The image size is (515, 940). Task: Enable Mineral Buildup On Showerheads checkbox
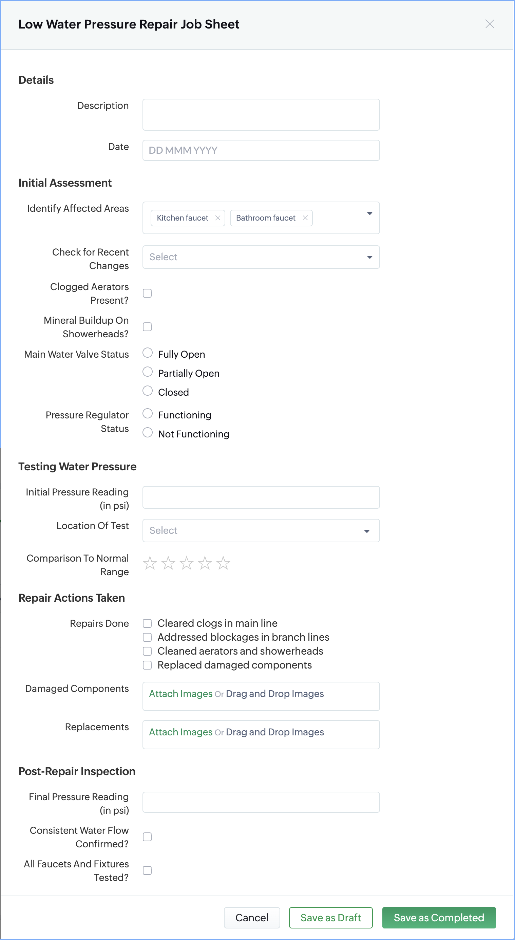[x=147, y=327]
